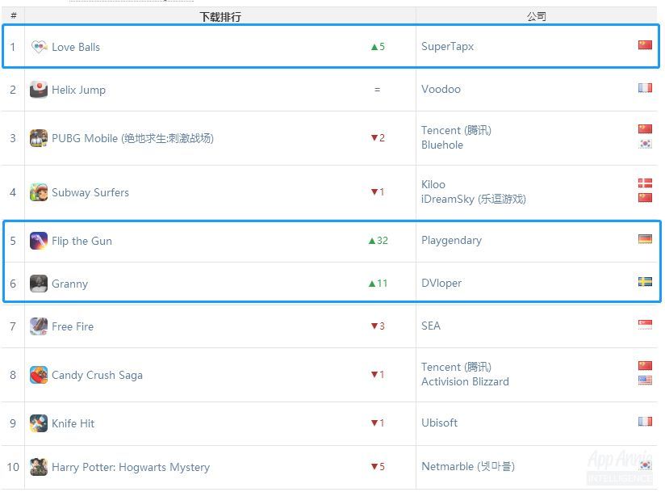Click the Helix Jump app icon
This screenshot has height=492, width=665.
(x=39, y=90)
